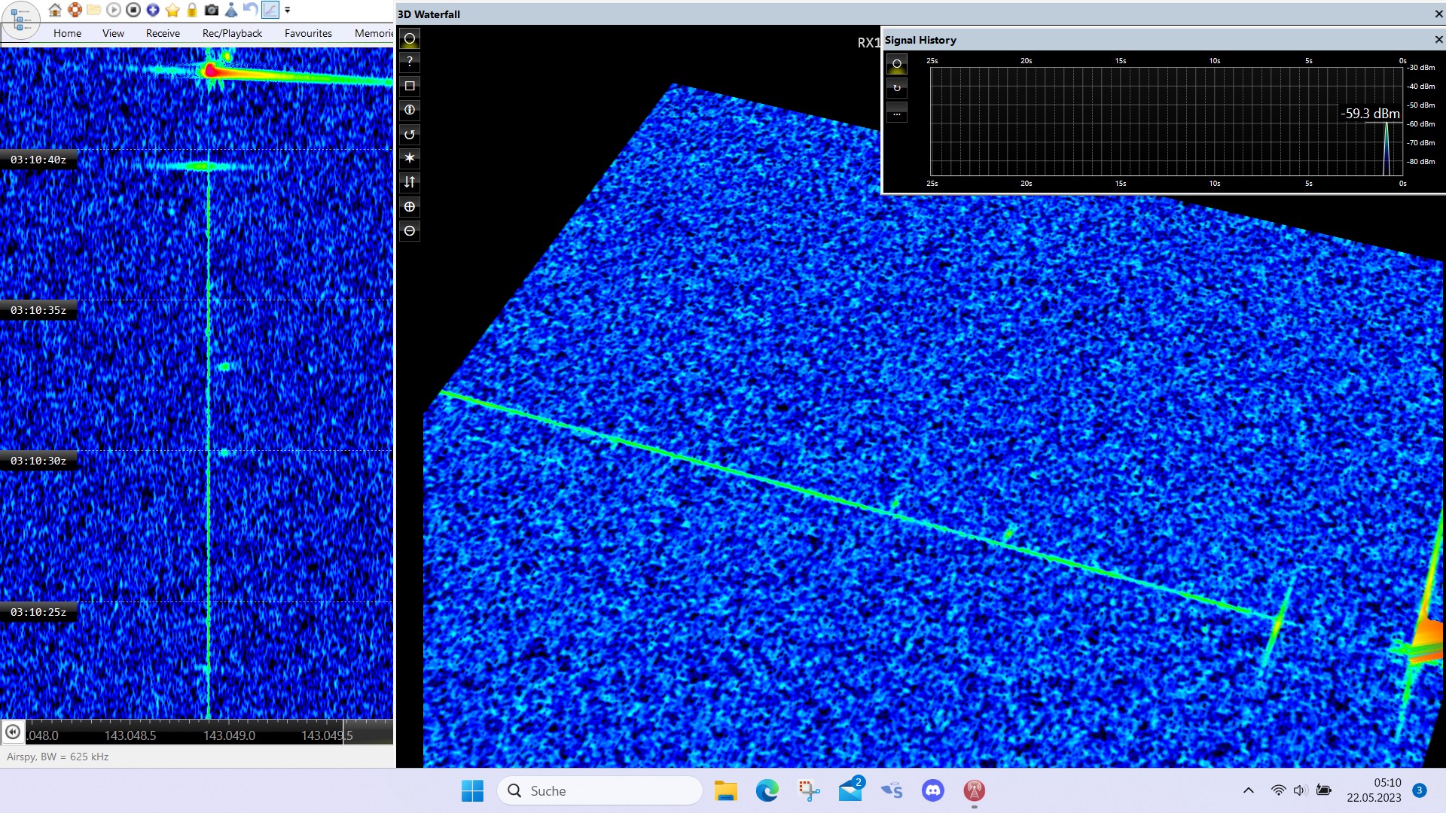Screen dimensions: 1446x813
Task: Toggle the highlighted graph chart icon
Action: pyautogui.click(x=270, y=10)
